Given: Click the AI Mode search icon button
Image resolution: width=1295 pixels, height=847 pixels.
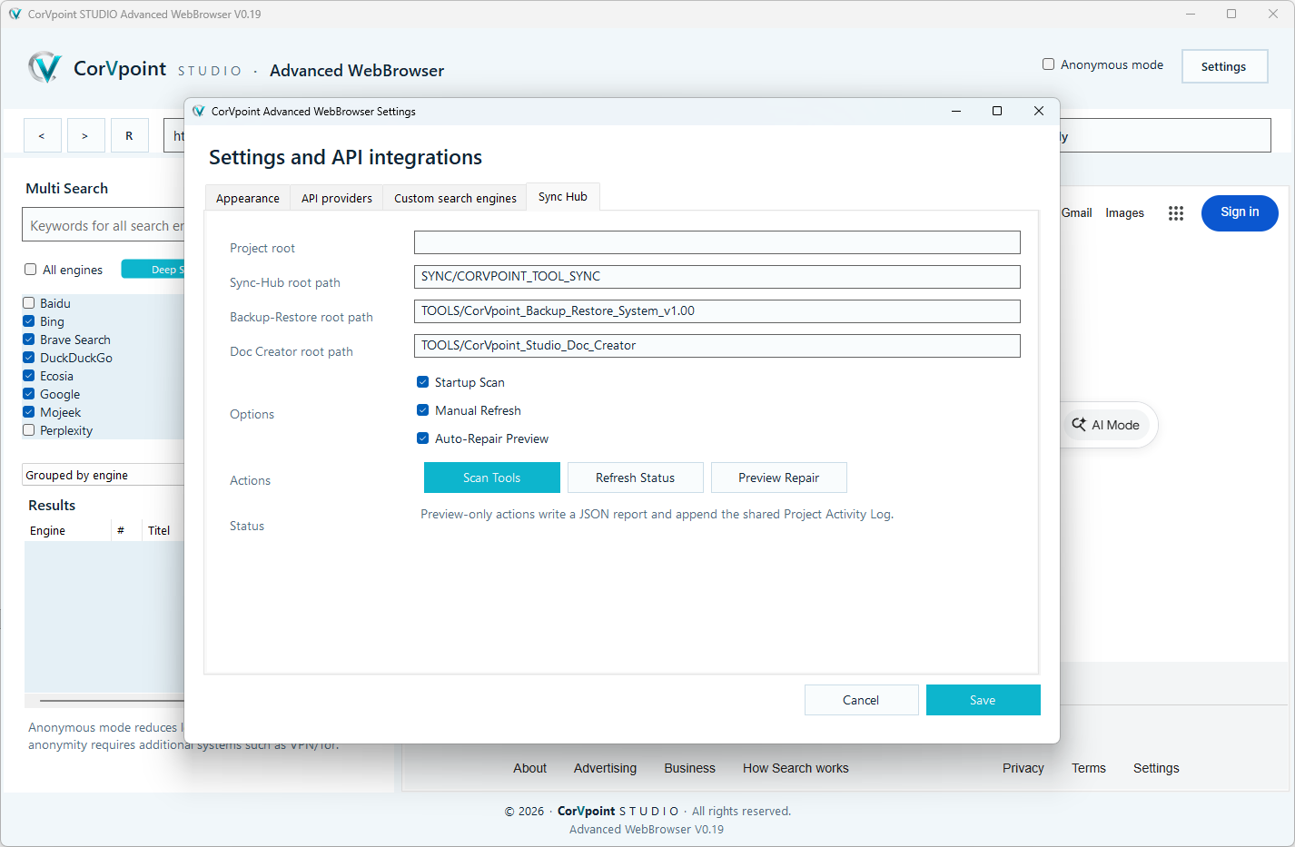Looking at the screenshot, I should pos(1106,425).
